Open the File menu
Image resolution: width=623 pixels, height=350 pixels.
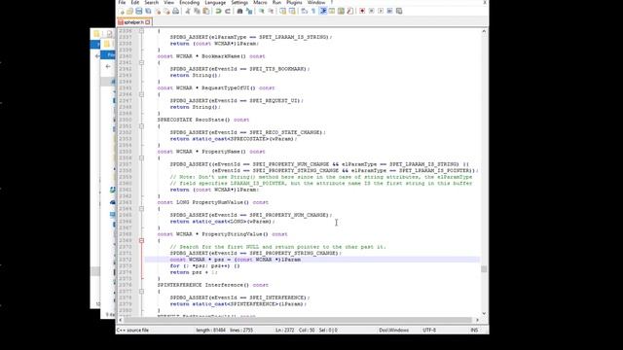(122, 2)
